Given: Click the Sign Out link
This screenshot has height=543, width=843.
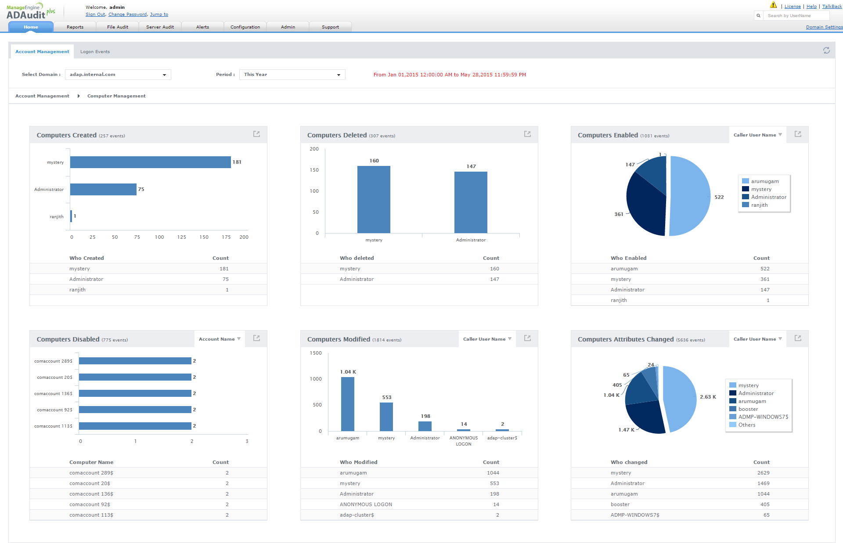Looking at the screenshot, I should pos(95,14).
